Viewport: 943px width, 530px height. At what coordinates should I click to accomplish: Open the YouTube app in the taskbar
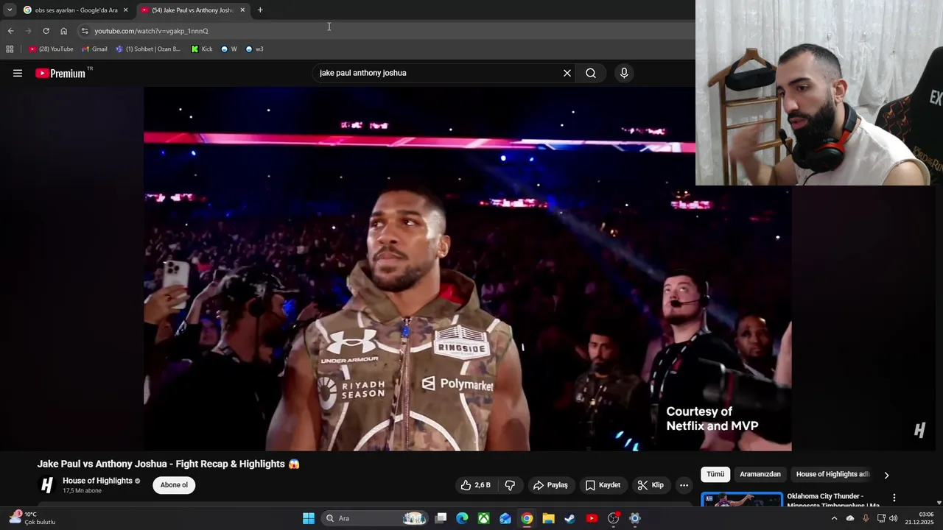tap(592, 518)
